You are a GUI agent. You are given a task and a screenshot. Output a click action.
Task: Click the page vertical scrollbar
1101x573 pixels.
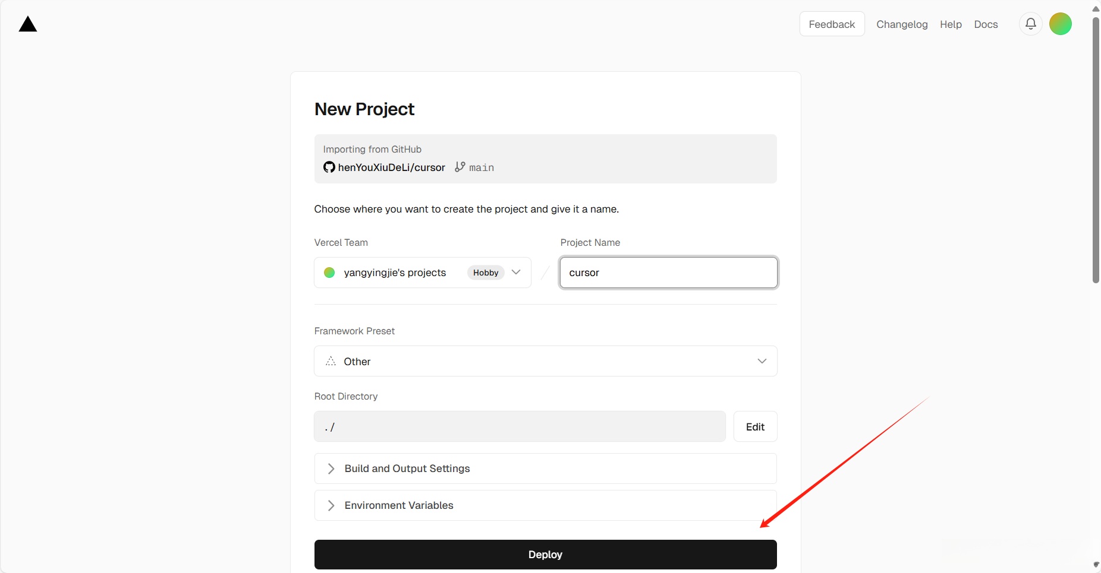coord(1096,148)
